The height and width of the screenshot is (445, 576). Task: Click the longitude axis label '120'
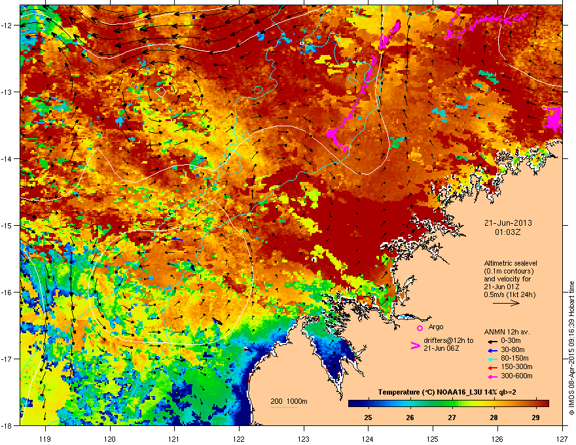click(110, 438)
